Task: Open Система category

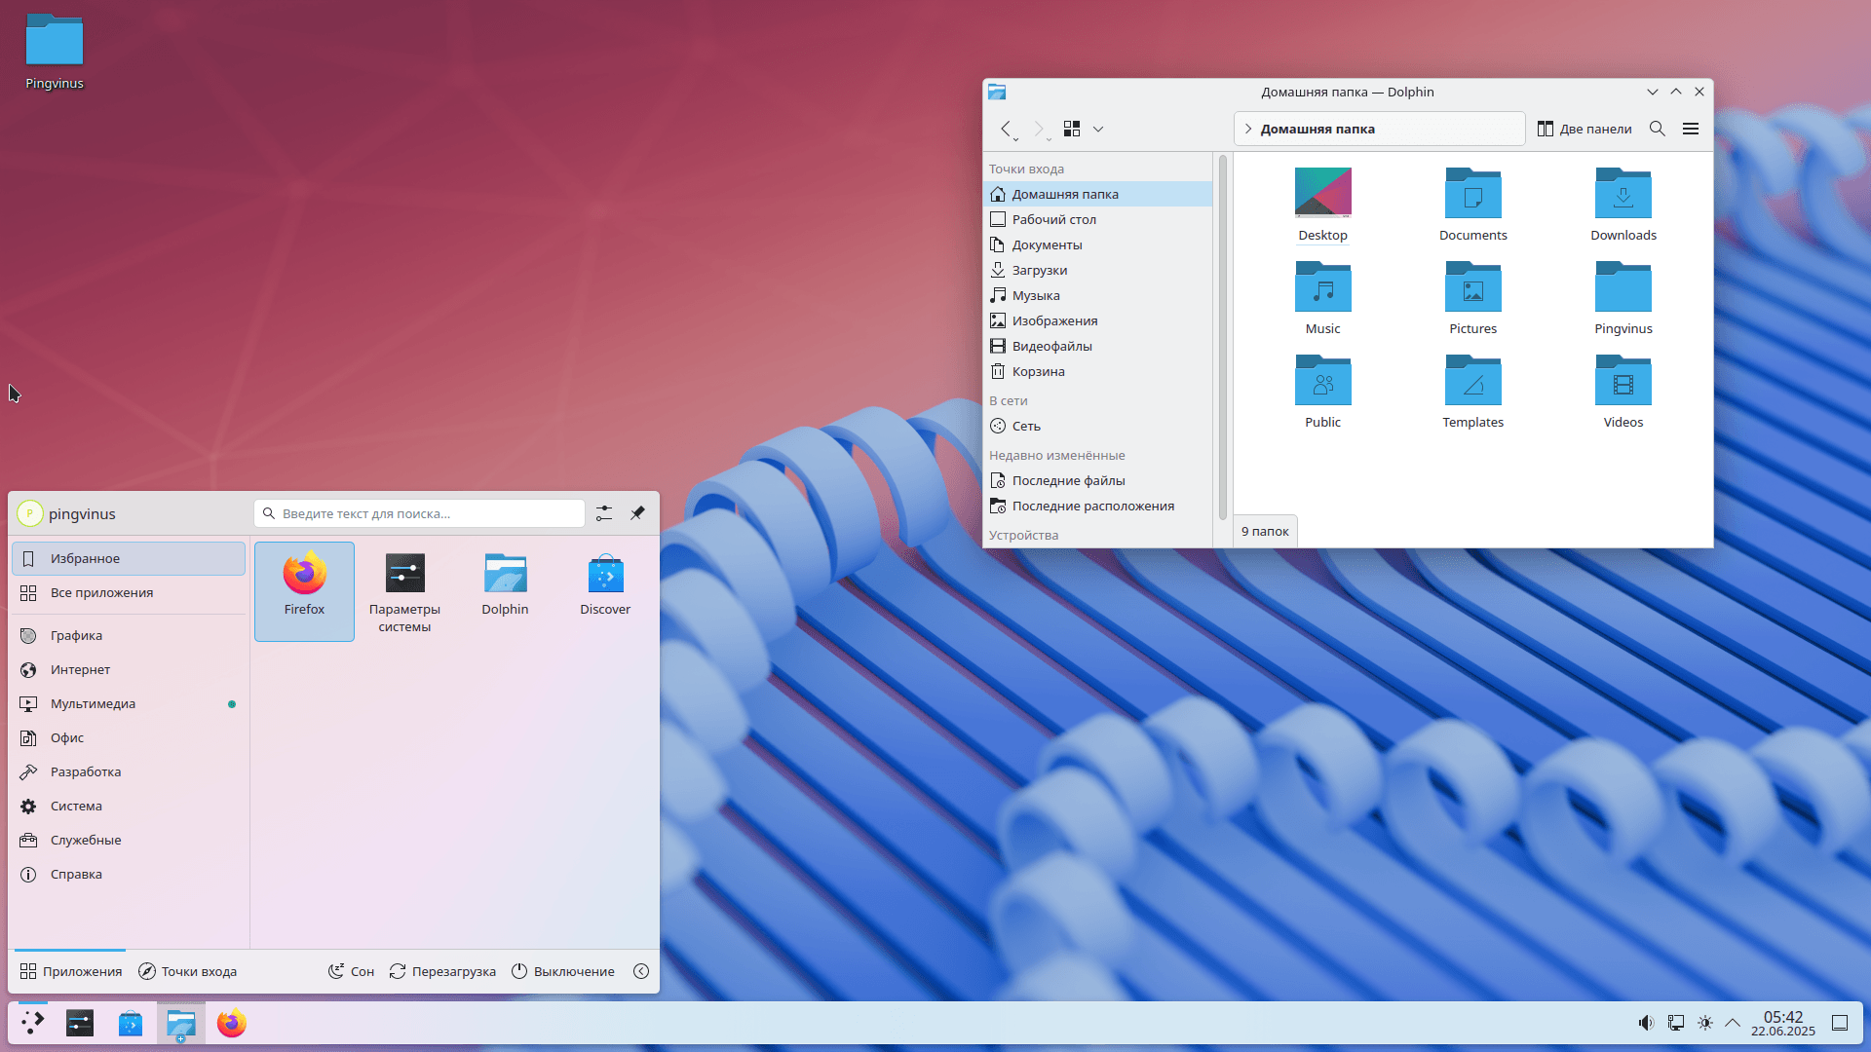Action: (129, 806)
